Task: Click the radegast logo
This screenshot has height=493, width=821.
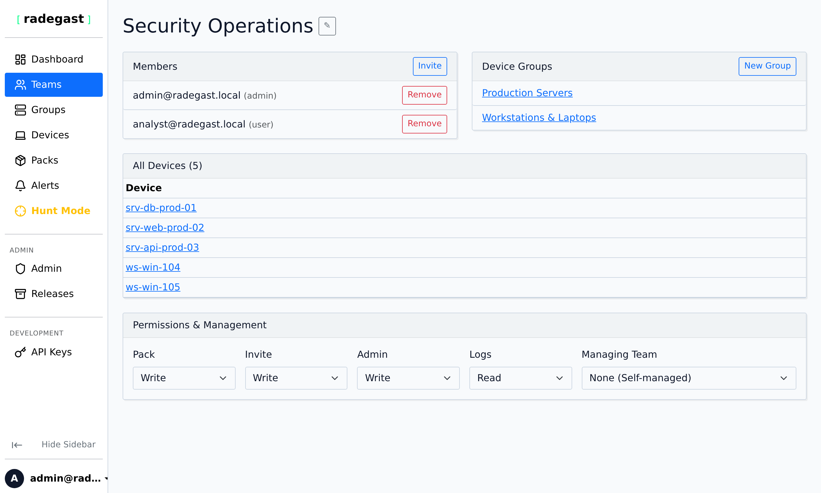Action: click(x=54, y=19)
